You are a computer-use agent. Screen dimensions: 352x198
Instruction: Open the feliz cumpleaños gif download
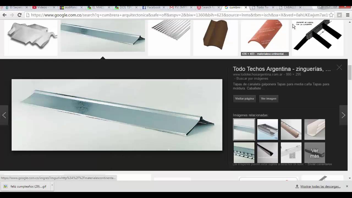tap(25, 186)
